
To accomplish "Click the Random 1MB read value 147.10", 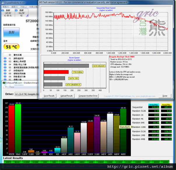I will [x=166, y=135].
